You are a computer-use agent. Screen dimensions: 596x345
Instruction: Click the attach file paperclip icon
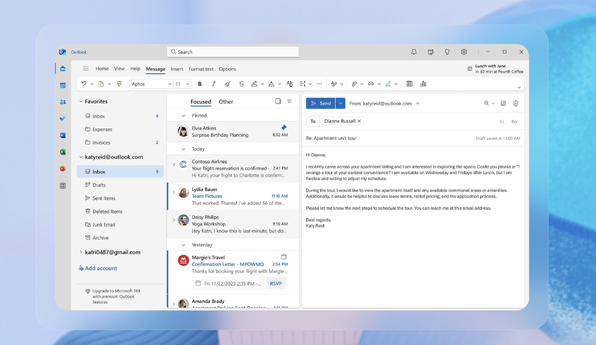(354, 84)
